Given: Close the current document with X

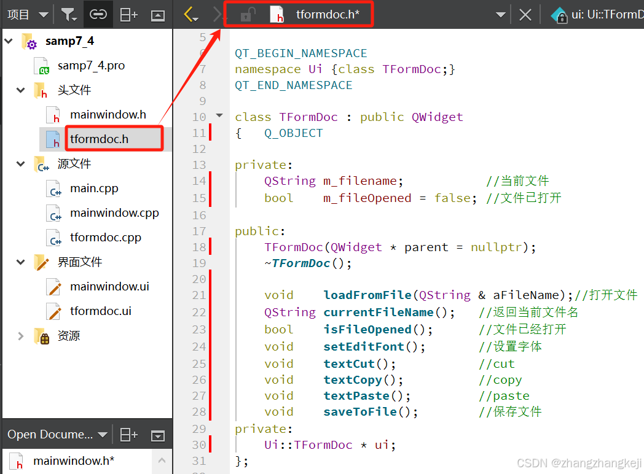Looking at the screenshot, I should (525, 15).
